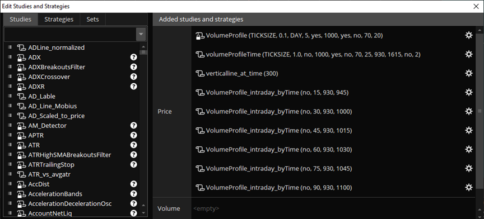Click help icon beside AccDist
This screenshot has width=484, height=219.
click(x=133, y=184)
